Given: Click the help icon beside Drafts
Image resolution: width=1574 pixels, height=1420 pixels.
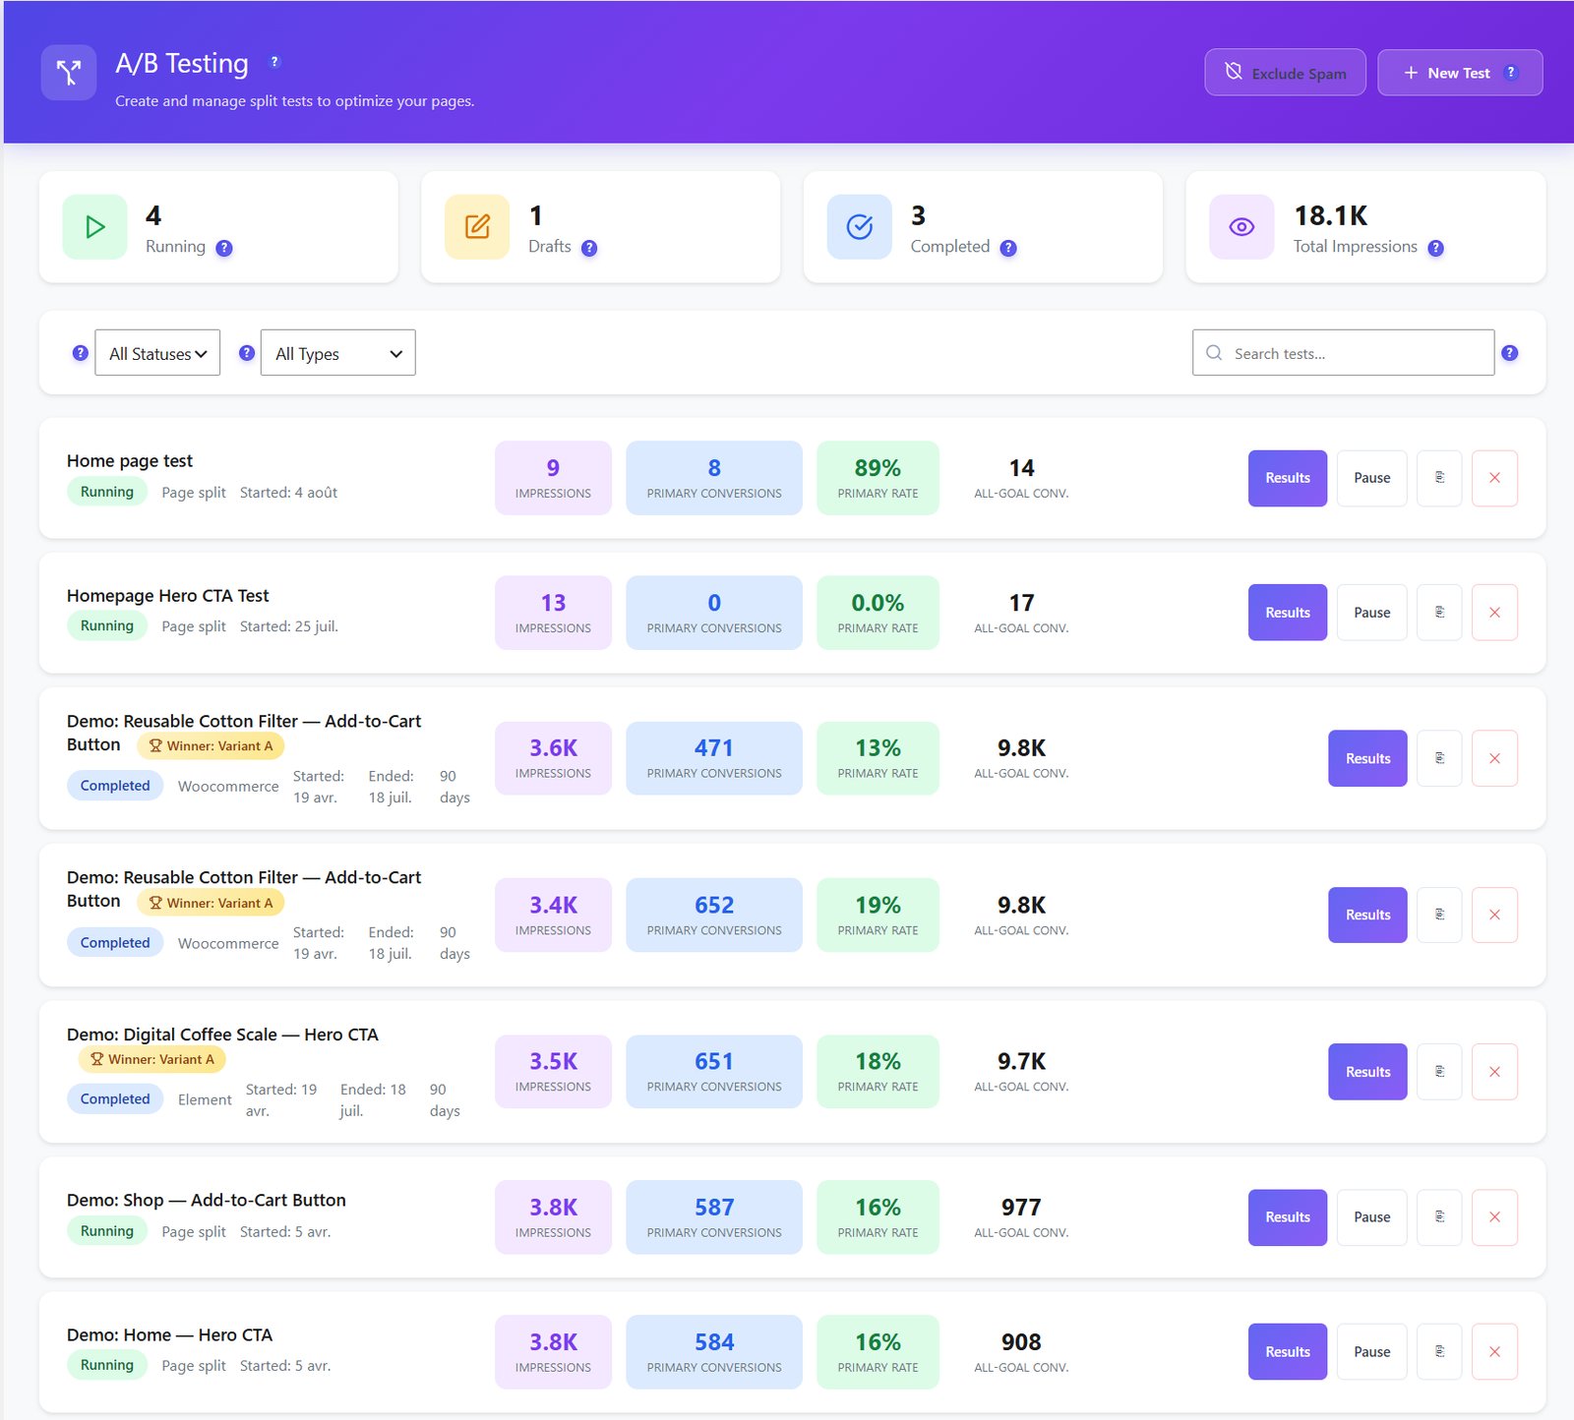Looking at the screenshot, I should (x=589, y=248).
